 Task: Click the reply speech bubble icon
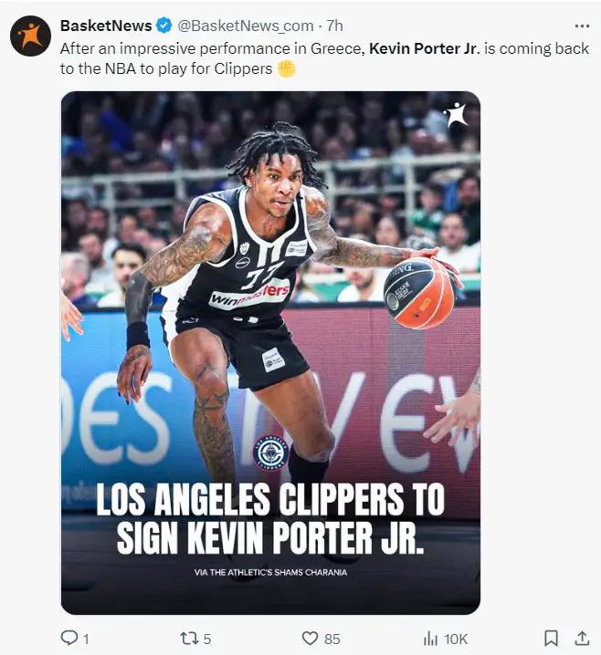click(x=69, y=638)
